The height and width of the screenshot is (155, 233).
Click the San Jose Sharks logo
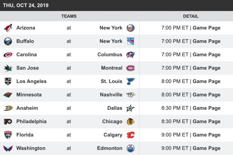pyautogui.click(x=8, y=68)
